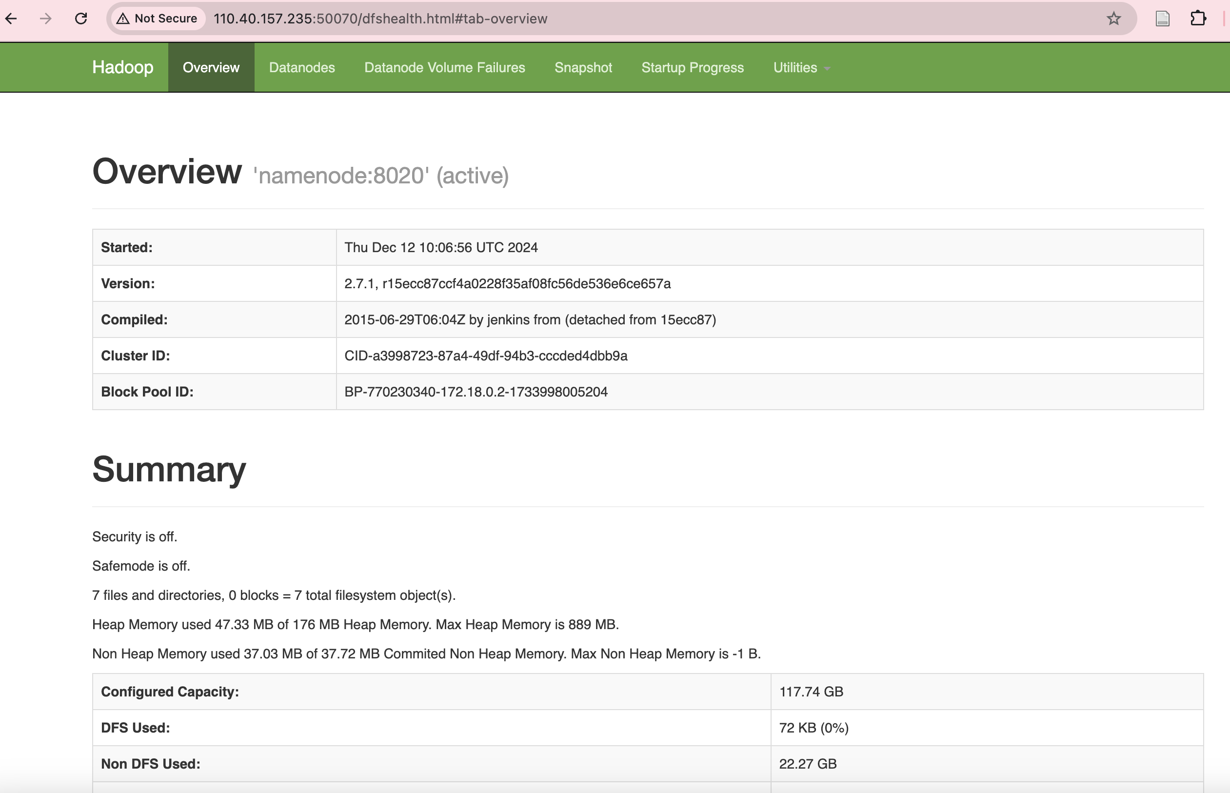This screenshot has width=1230, height=793.
Task: Click the 'Compiled:' label cell
Action: (214, 320)
